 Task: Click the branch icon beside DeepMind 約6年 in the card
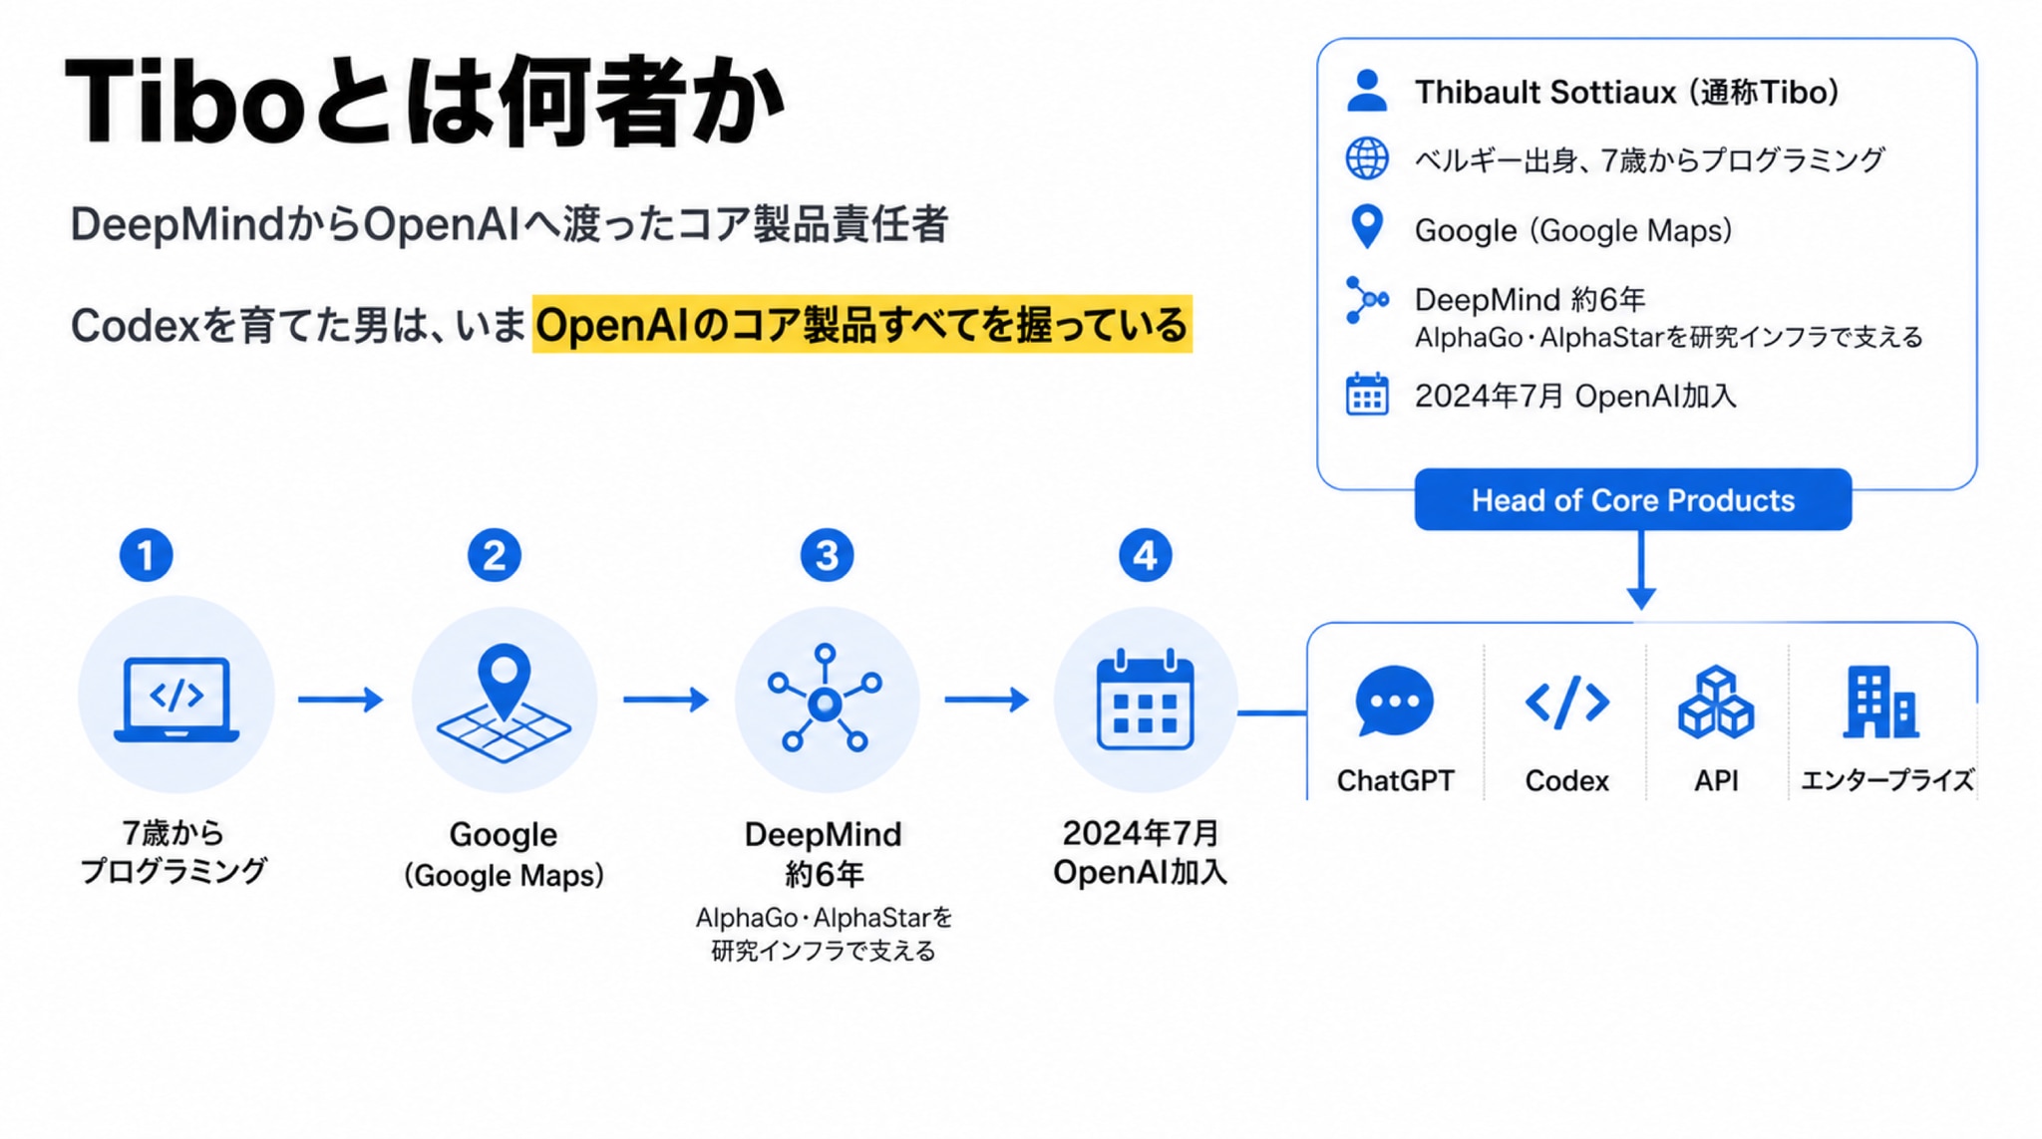click(x=1367, y=300)
